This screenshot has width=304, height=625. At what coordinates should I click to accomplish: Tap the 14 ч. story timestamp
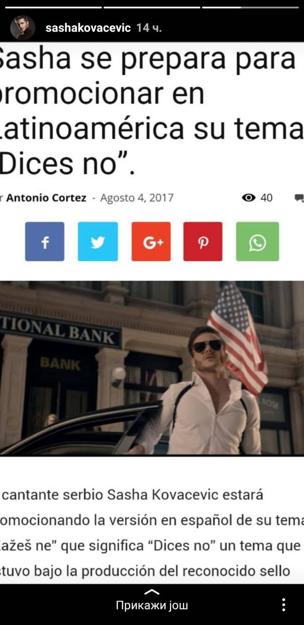tap(149, 28)
